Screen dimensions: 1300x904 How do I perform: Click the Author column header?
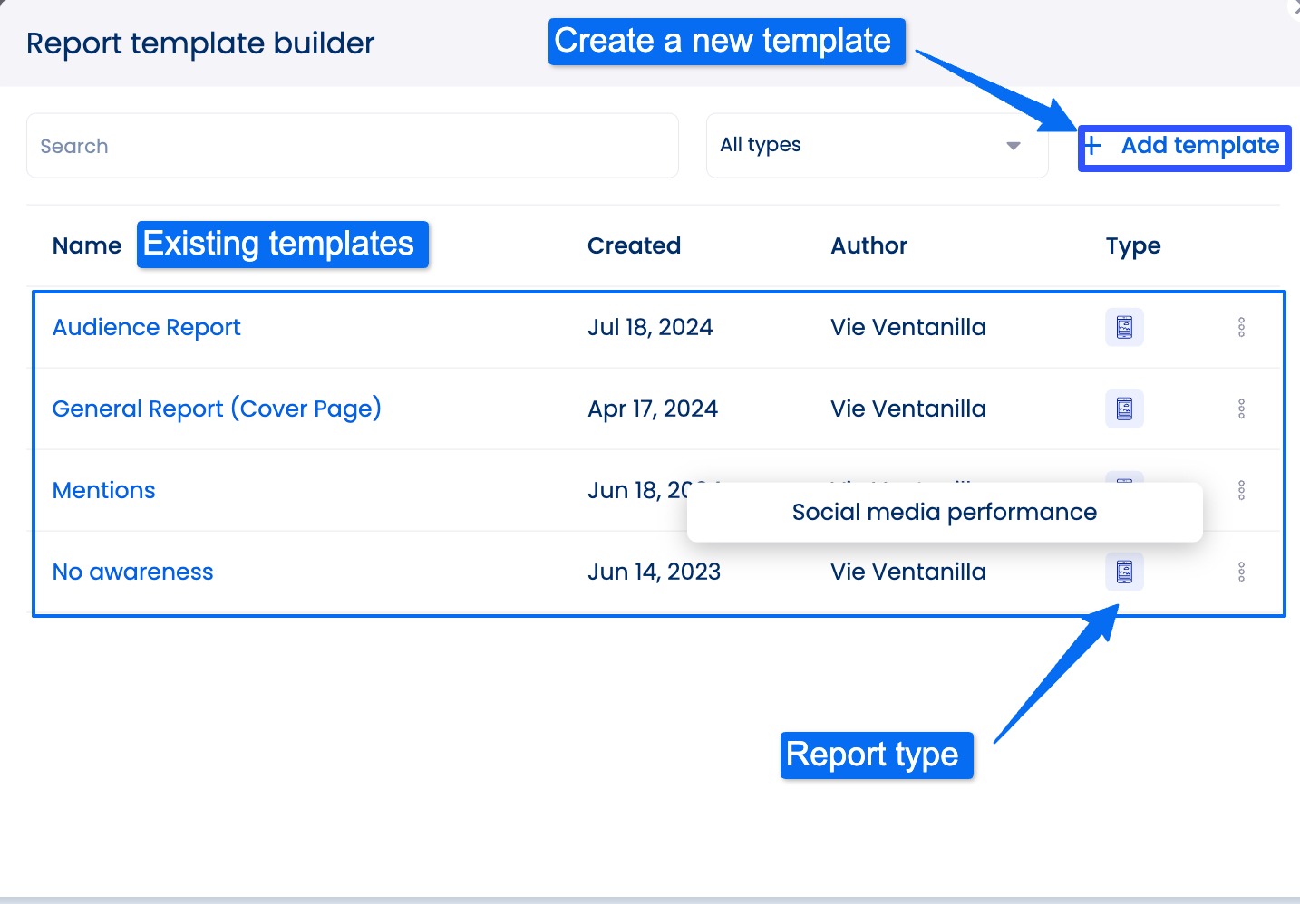click(868, 245)
